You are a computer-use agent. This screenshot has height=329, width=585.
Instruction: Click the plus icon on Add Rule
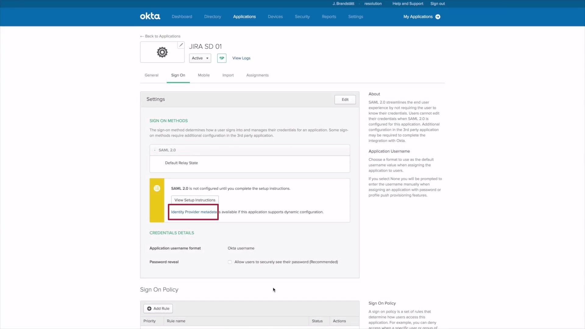[x=149, y=309]
